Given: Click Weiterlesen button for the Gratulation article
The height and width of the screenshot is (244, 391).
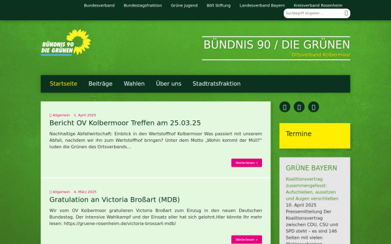Looking at the screenshot, I should point(246,239).
